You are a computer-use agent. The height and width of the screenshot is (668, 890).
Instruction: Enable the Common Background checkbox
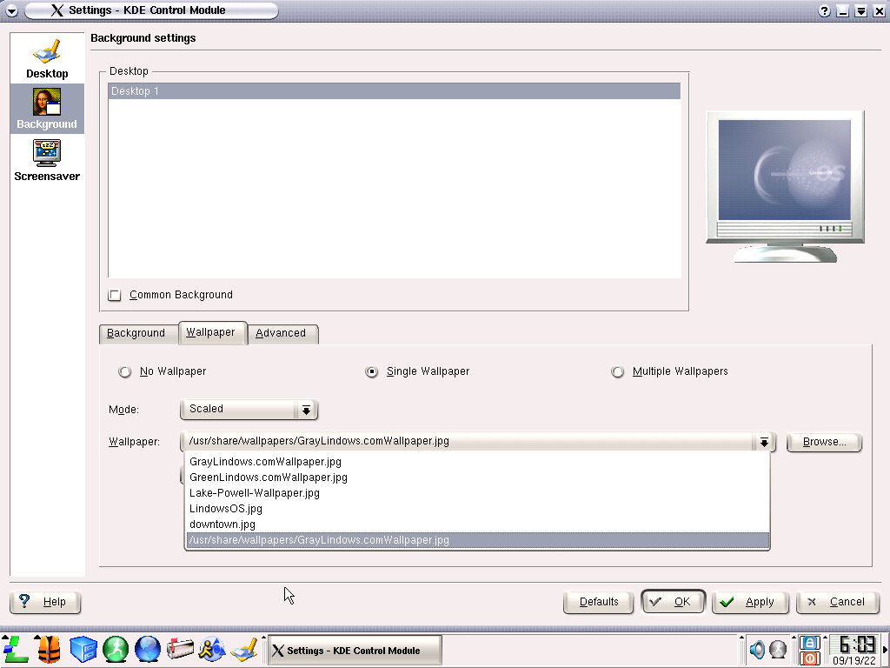click(115, 295)
